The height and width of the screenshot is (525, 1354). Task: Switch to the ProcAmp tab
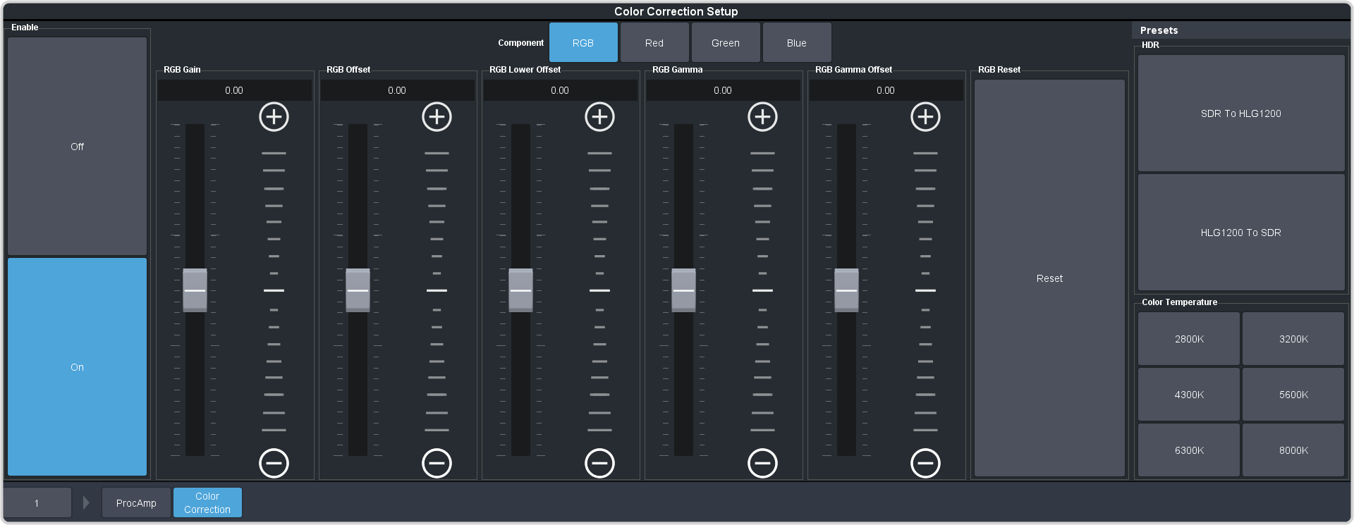(x=136, y=502)
